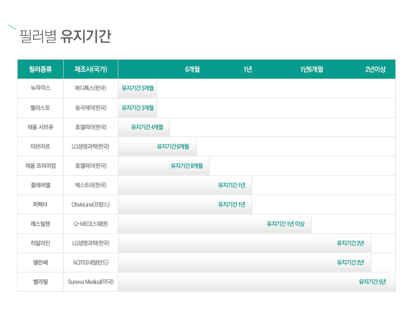Screen dimensions: 413x317
Task: Click '유지기간 1년' in the 퍼펙타 row
Action: point(231,204)
